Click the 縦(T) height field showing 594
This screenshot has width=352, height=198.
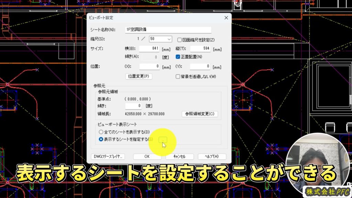200,49
